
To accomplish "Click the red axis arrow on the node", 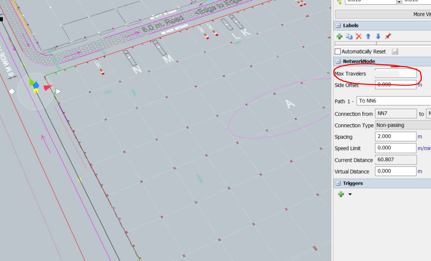I will pyautogui.click(x=46, y=87).
